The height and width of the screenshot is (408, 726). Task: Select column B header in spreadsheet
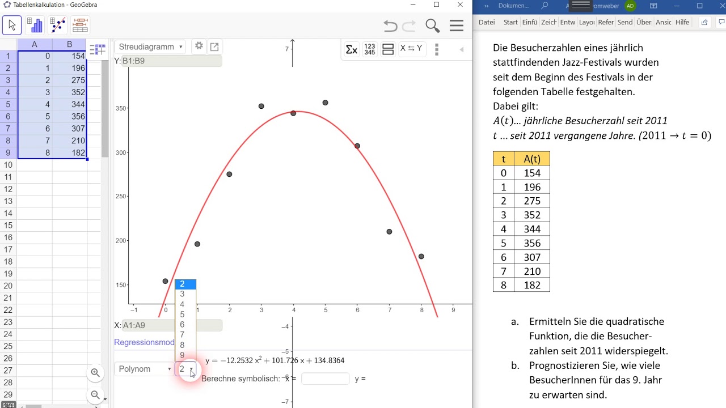pos(69,45)
